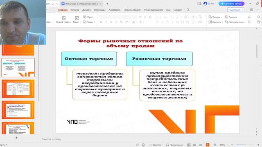Image resolution: width=262 pixels, height=147 pixels.
Task: Decrease the font size
Action: pyautogui.click(x=145, y=17)
